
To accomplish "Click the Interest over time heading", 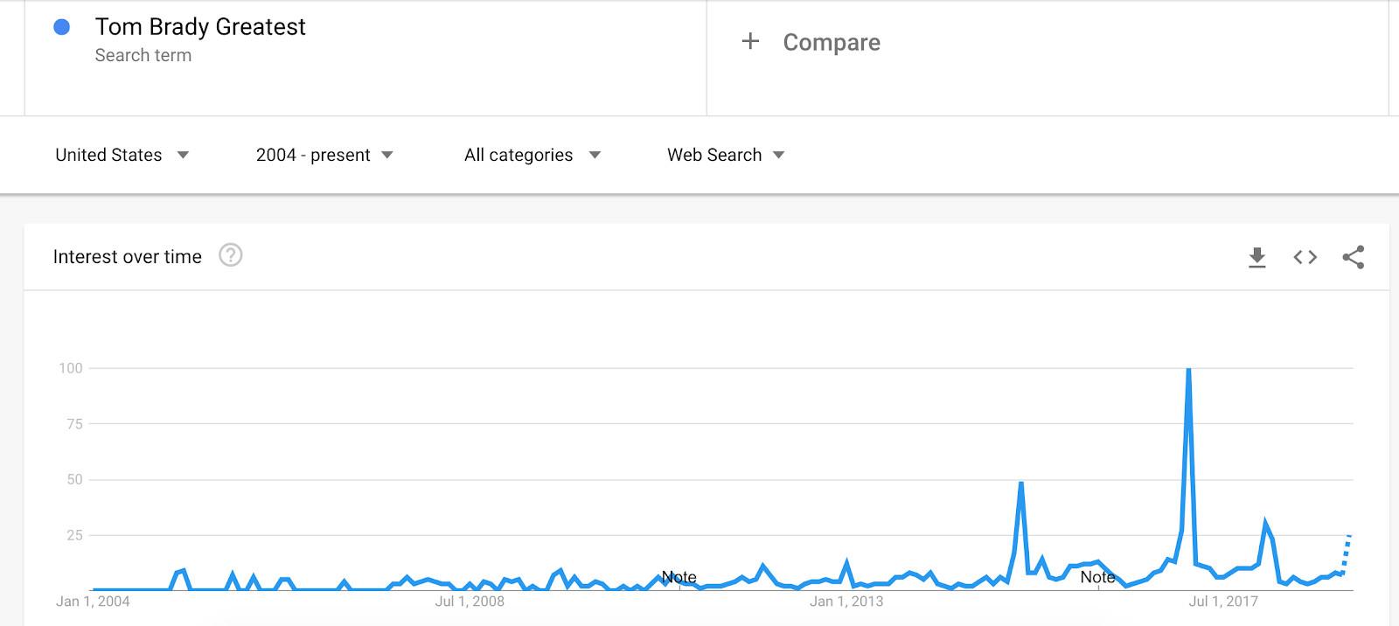I will coord(128,256).
